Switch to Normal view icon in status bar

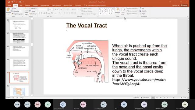click(153, 98)
